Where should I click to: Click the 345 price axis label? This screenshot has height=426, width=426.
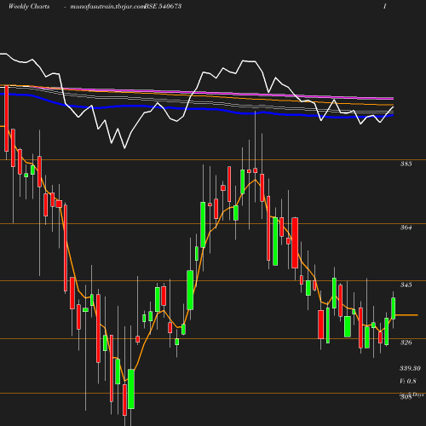coord(406,285)
